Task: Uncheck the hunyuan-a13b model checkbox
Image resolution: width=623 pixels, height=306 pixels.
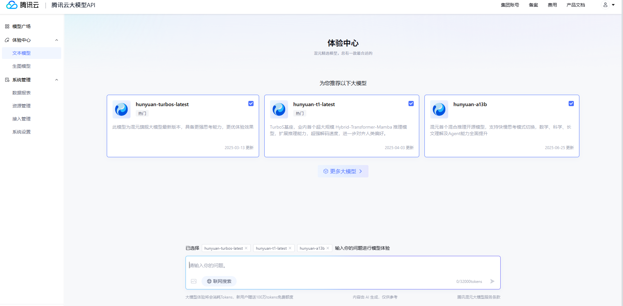Action: tap(571, 104)
